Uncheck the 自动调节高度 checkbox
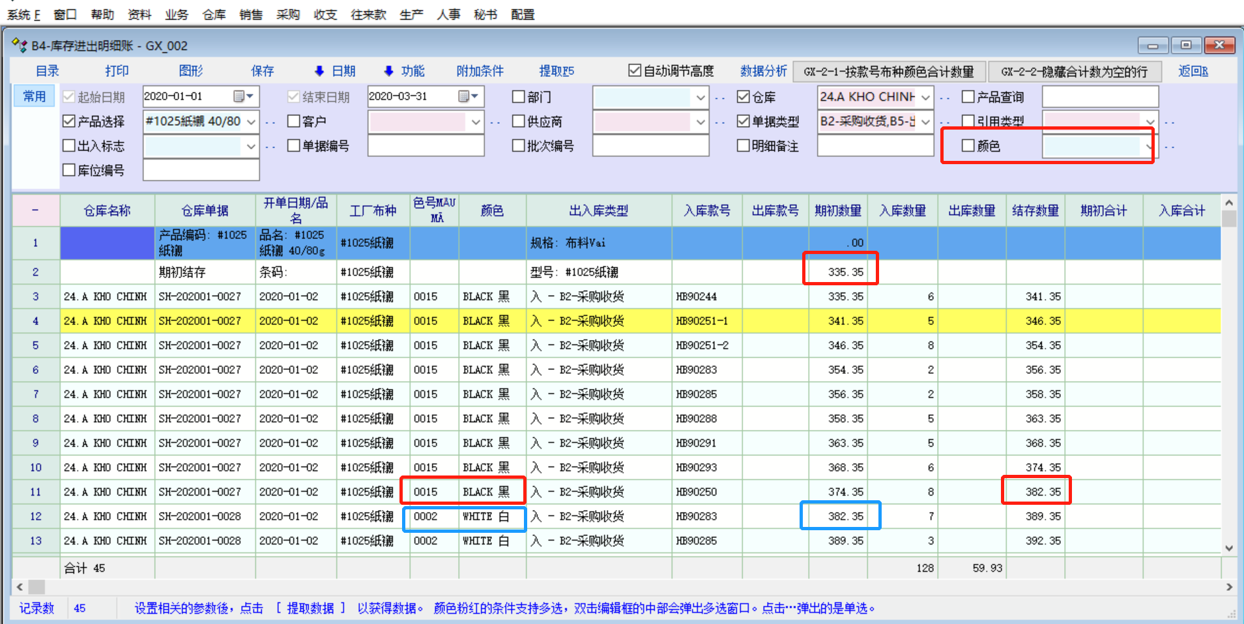 [x=635, y=70]
